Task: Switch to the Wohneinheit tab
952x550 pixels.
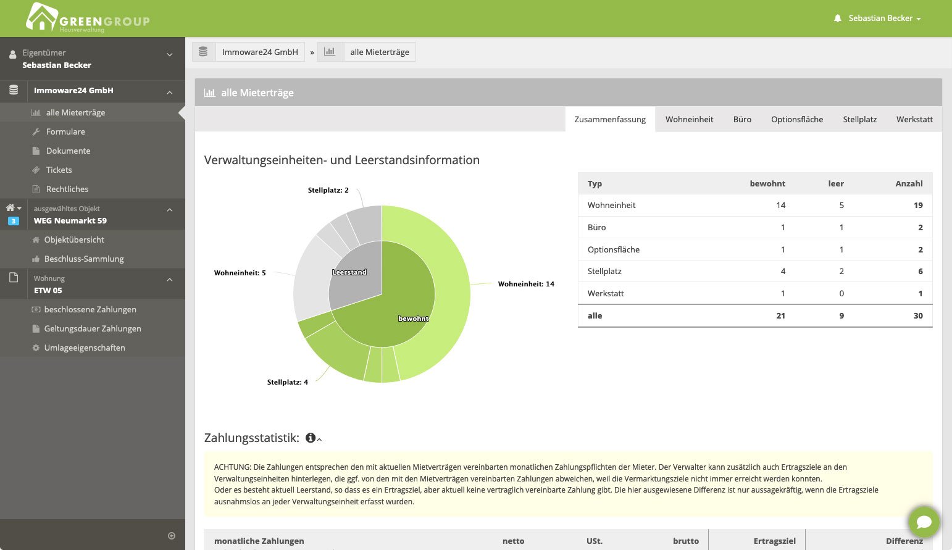Action: 689,119
